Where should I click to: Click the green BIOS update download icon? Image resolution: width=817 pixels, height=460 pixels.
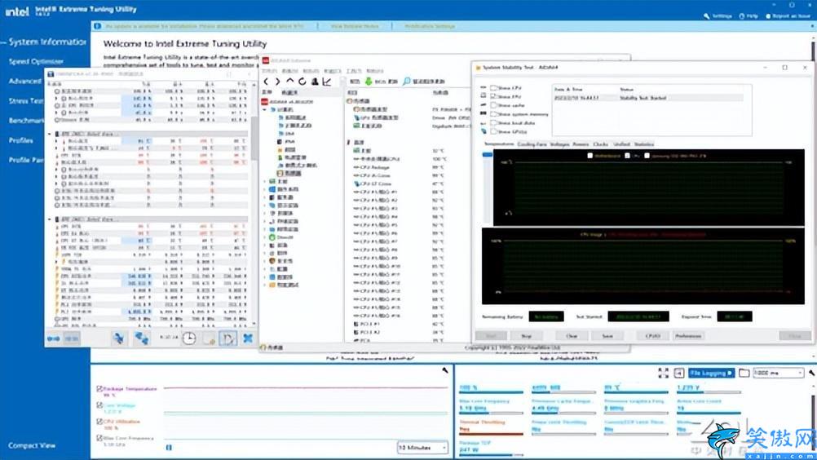(x=369, y=82)
